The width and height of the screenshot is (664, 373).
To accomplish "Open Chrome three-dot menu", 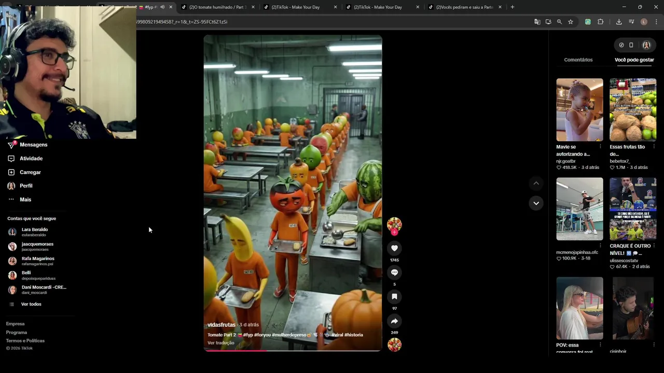I will 656,22.
